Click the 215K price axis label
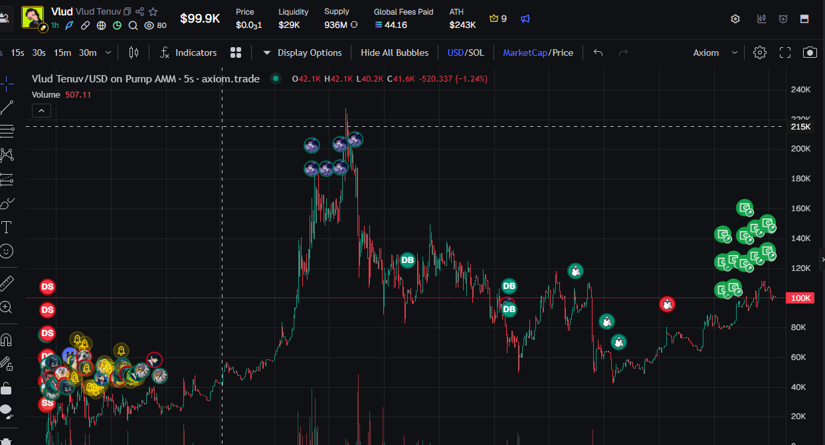The width and height of the screenshot is (825, 445). tap(800, 126)
